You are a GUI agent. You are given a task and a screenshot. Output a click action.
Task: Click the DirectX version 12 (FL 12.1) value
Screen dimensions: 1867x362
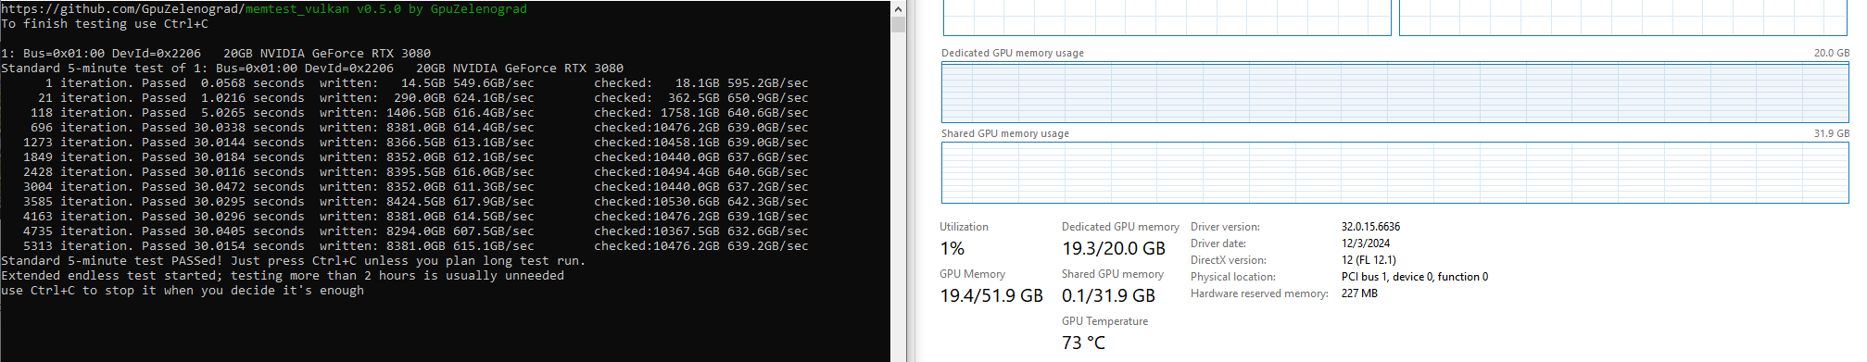1369,260
